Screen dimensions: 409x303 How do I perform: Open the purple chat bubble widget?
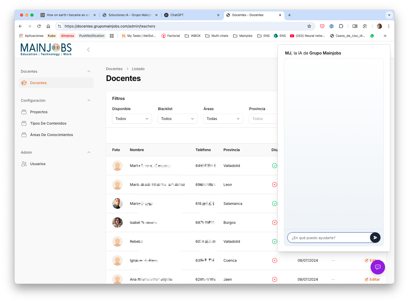coord(378,267)
